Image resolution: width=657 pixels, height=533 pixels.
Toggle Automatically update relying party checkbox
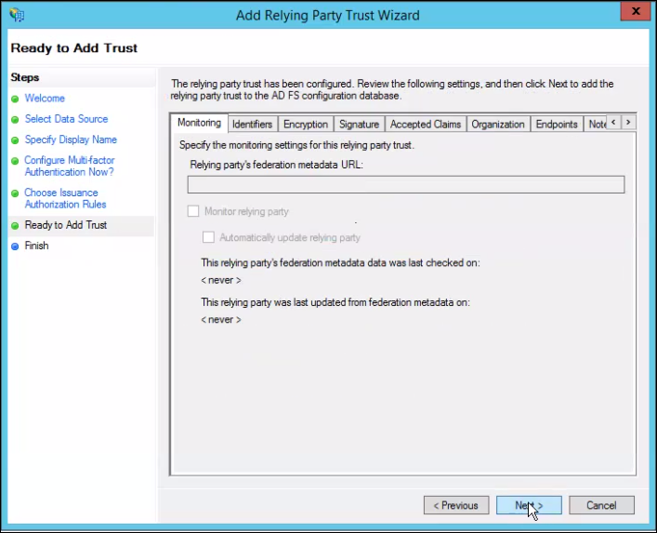[208, 237]
